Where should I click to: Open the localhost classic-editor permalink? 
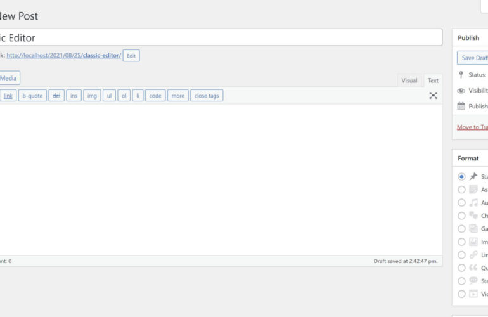pos(63,56)
